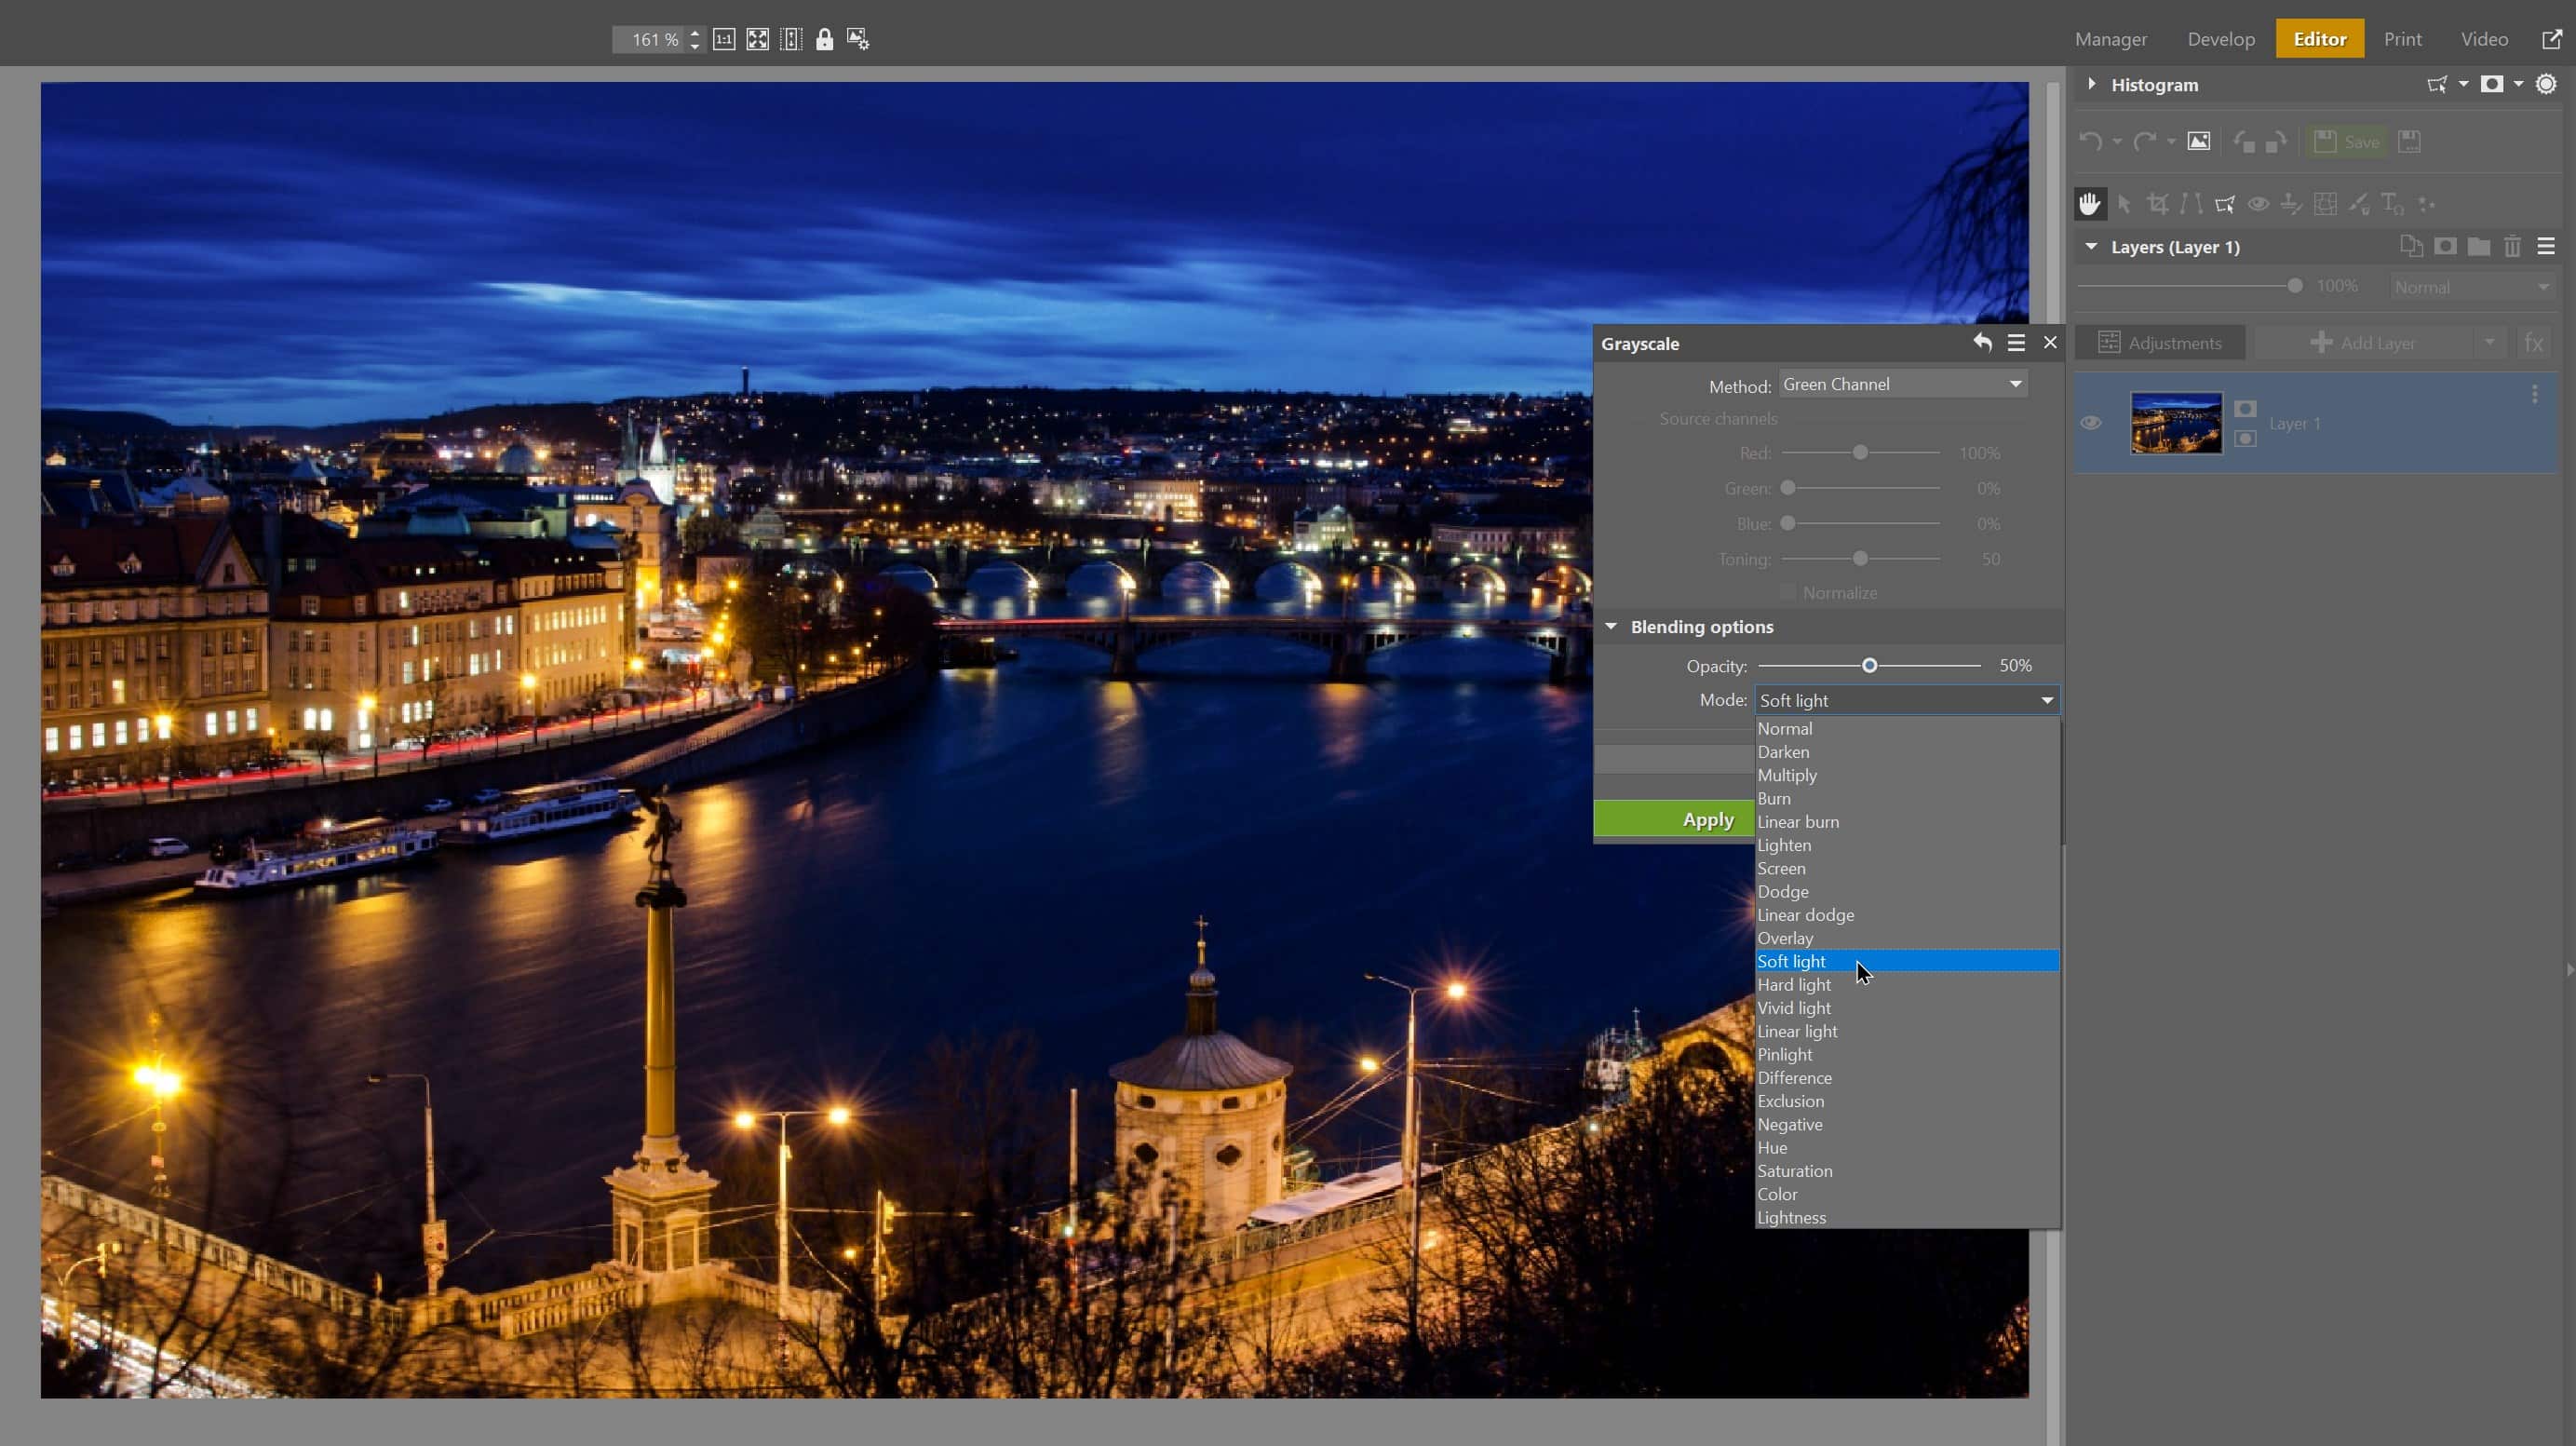Create layer group folder icon

pyautogui.click(x=2479, y=246)
